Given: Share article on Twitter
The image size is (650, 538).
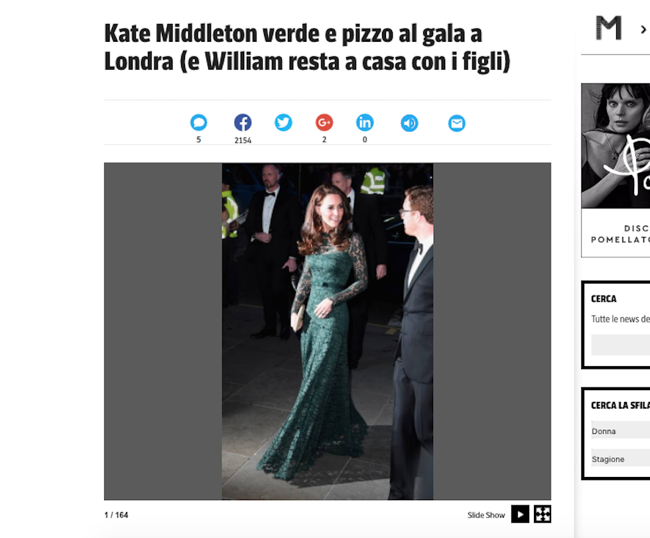Looking at the screenshot, I should point(284,123).
